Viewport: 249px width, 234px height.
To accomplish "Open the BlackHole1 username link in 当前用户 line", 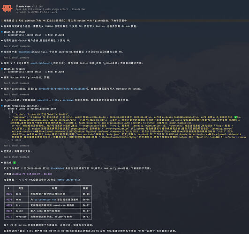I will click(25, 52).
